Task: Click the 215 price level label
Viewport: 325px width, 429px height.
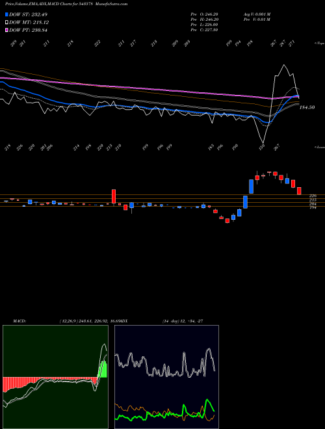Action: point(313,200)
